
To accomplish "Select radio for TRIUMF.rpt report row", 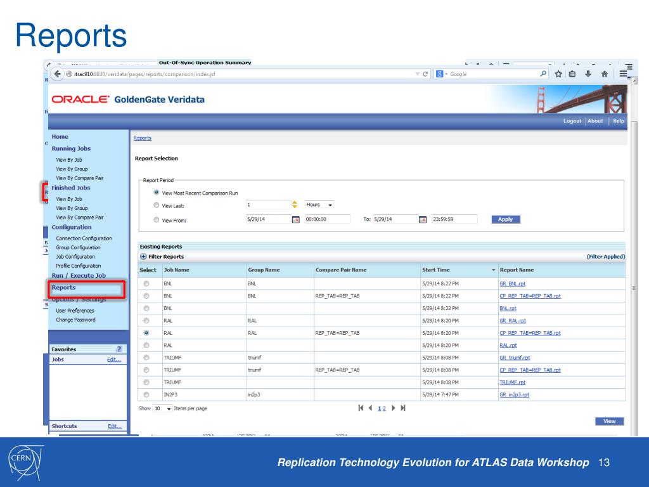I will pos(146,382).
